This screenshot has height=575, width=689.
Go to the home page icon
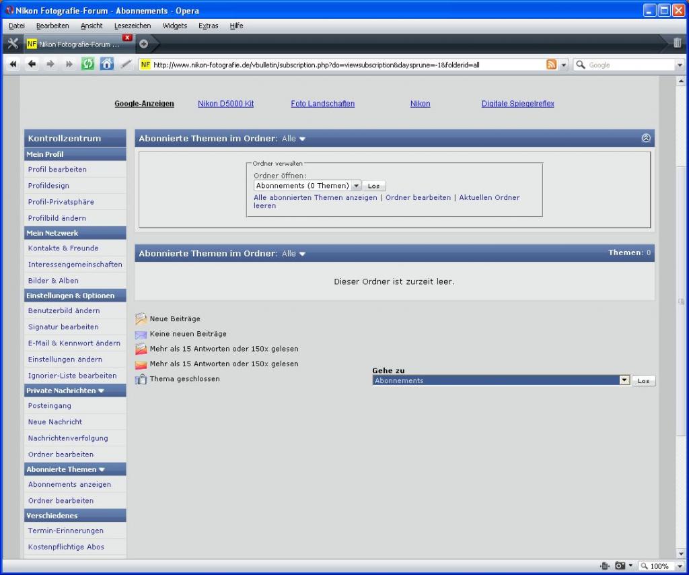[x=107, y=64]
